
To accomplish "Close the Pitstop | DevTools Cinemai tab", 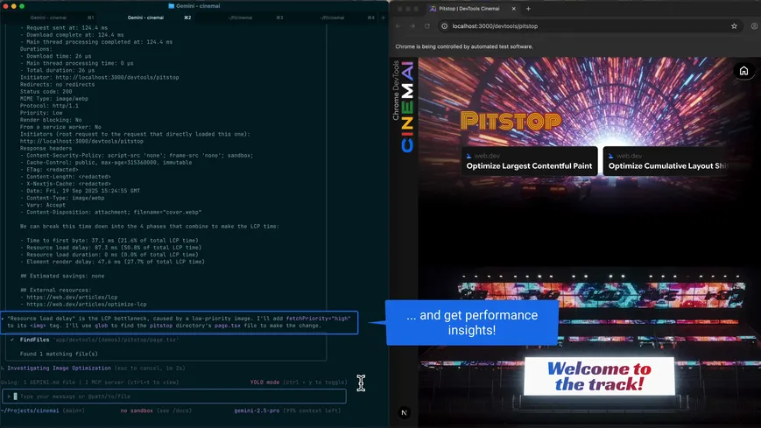I will 513,9.
